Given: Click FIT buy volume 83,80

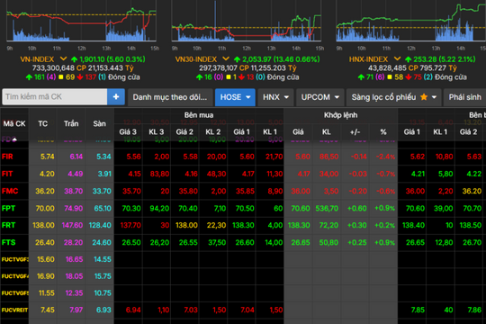Looking at the screenshot, I should click(x=159, y=174).
